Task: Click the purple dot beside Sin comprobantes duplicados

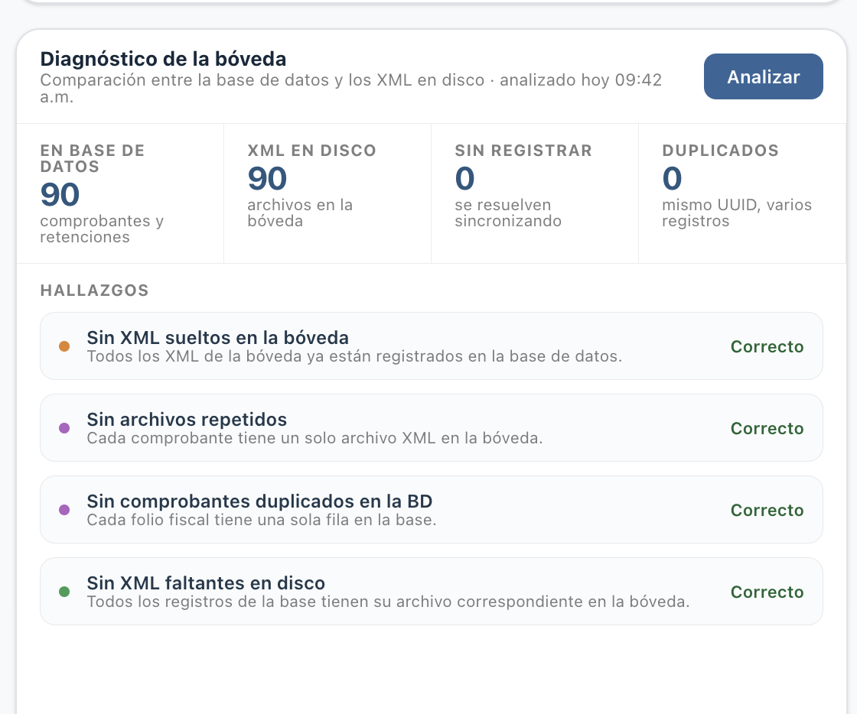Action: click(x=64, y=510)
